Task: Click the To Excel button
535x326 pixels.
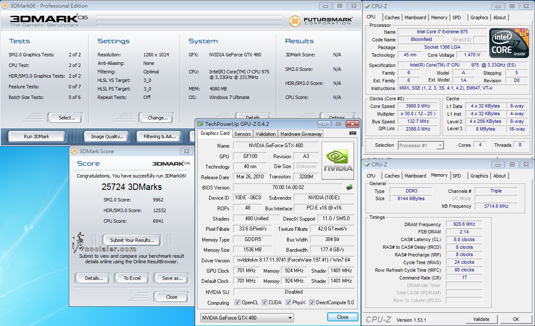Action: pos(132,278)
